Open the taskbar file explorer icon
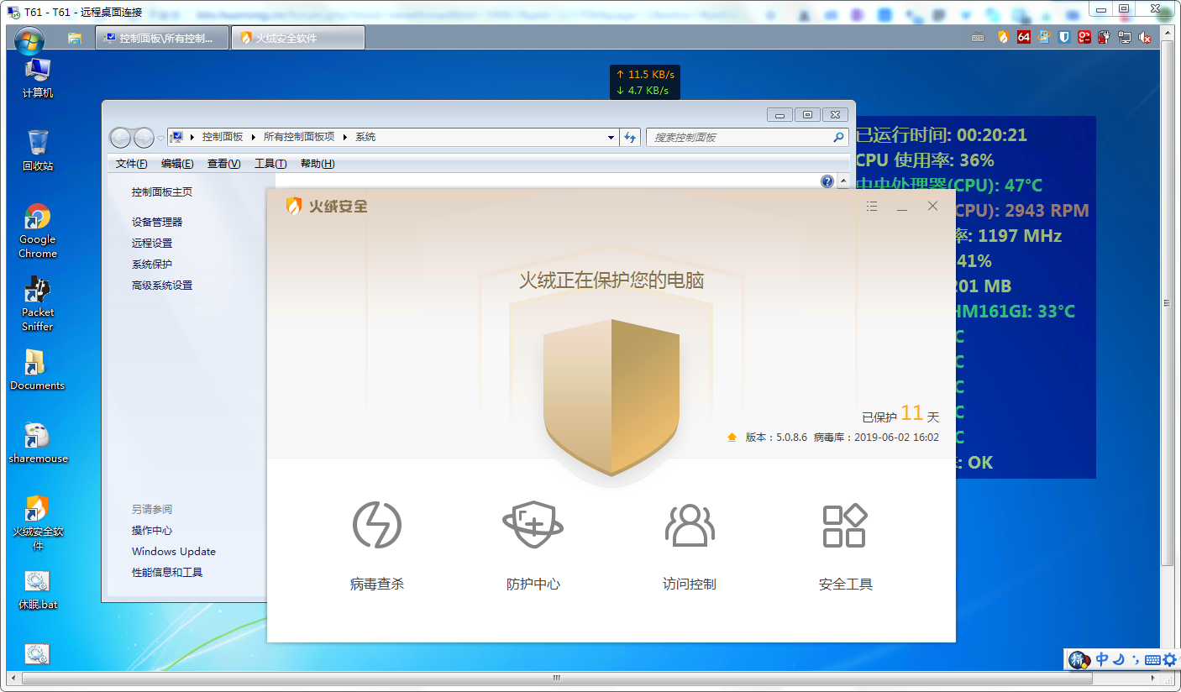 (x=75, y=38)
